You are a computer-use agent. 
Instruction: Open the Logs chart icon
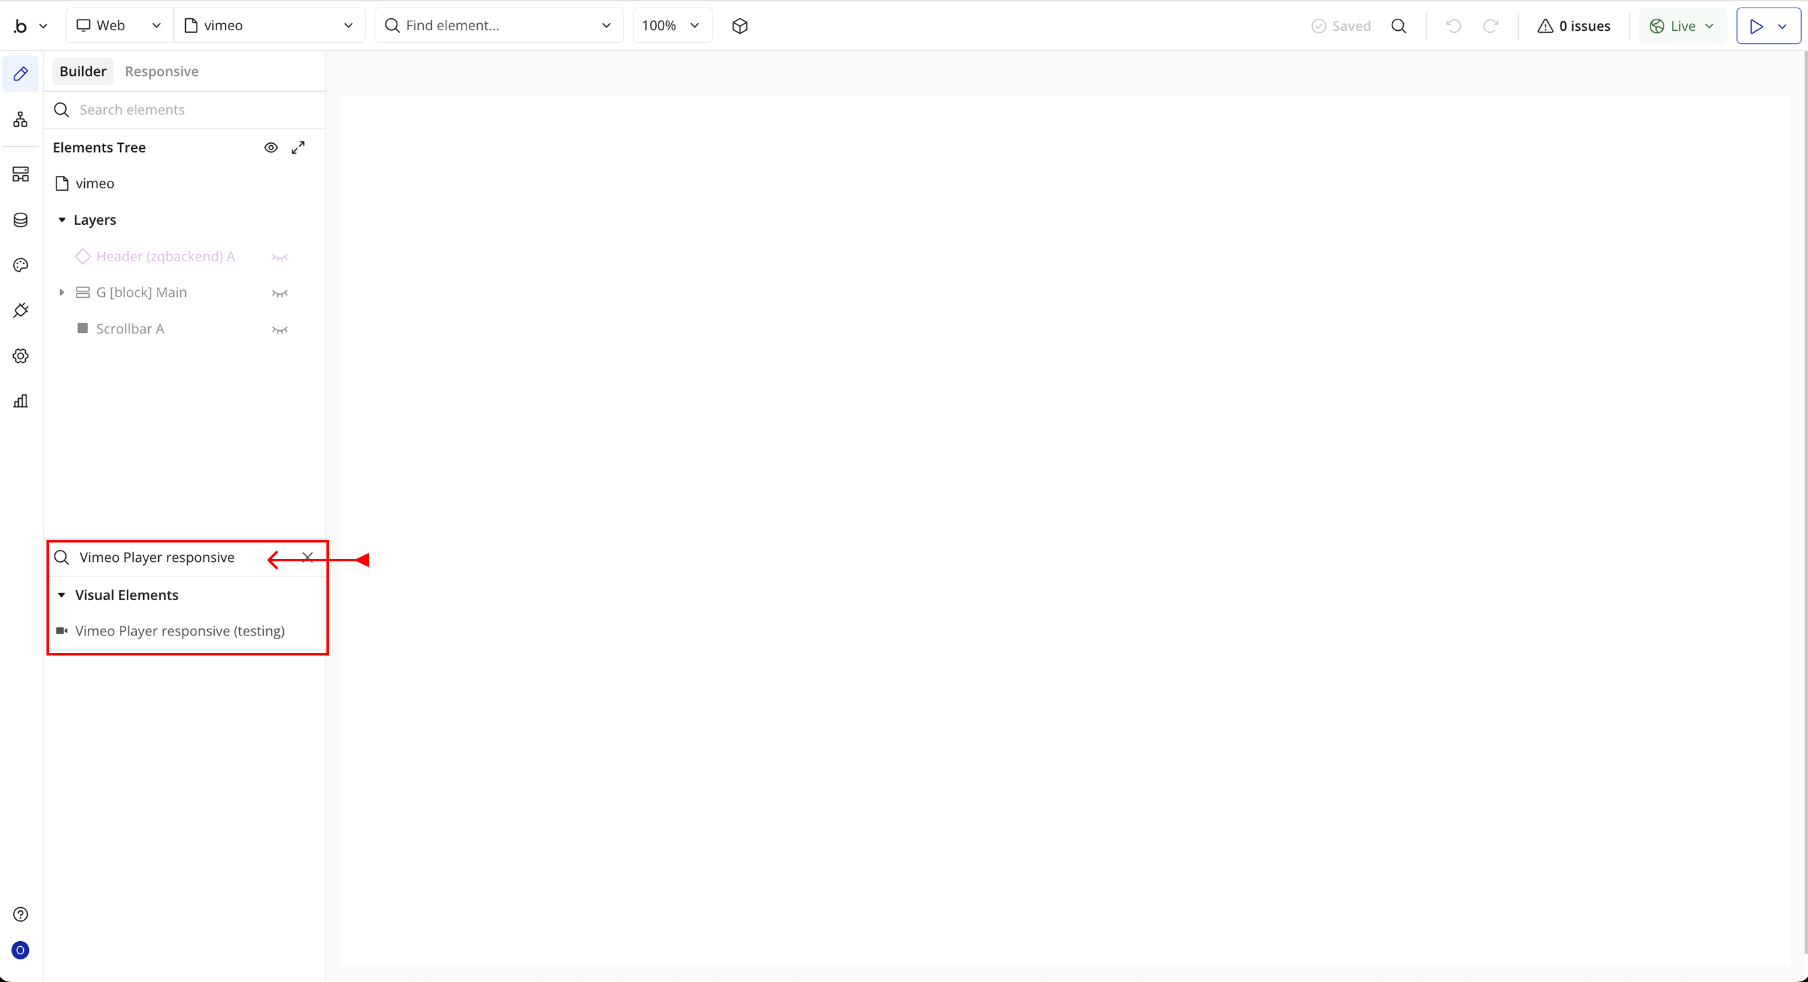20,401
